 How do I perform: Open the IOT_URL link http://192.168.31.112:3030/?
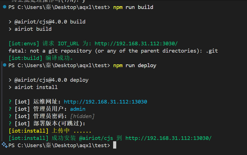136,44
